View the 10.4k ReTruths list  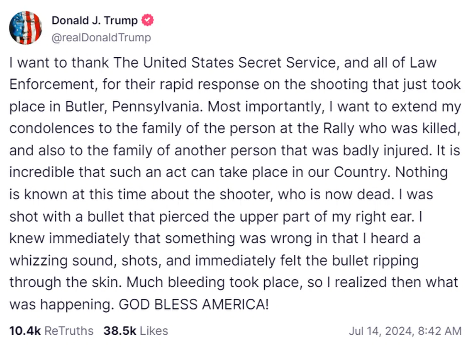click(x=51, y=331)
